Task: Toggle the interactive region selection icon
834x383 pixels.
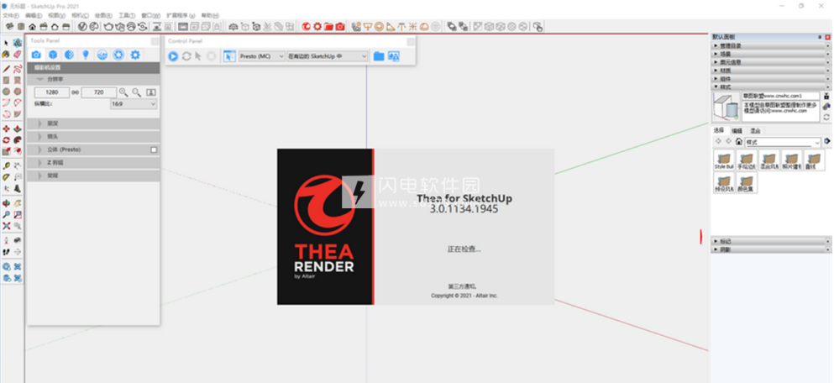Action: pyautogui.click(x=229, y=55)
